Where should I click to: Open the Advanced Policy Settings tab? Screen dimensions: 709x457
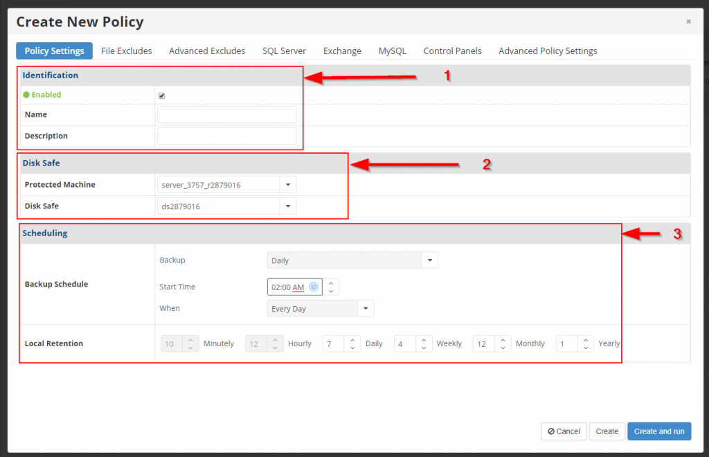[x=547, y=51]
